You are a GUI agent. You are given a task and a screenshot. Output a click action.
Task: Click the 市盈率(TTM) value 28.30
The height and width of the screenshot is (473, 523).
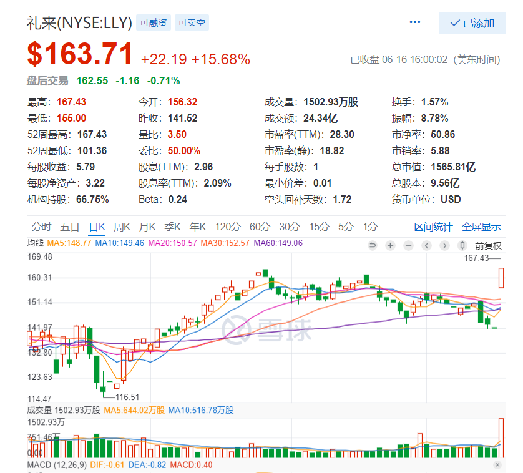pos(342,134)
